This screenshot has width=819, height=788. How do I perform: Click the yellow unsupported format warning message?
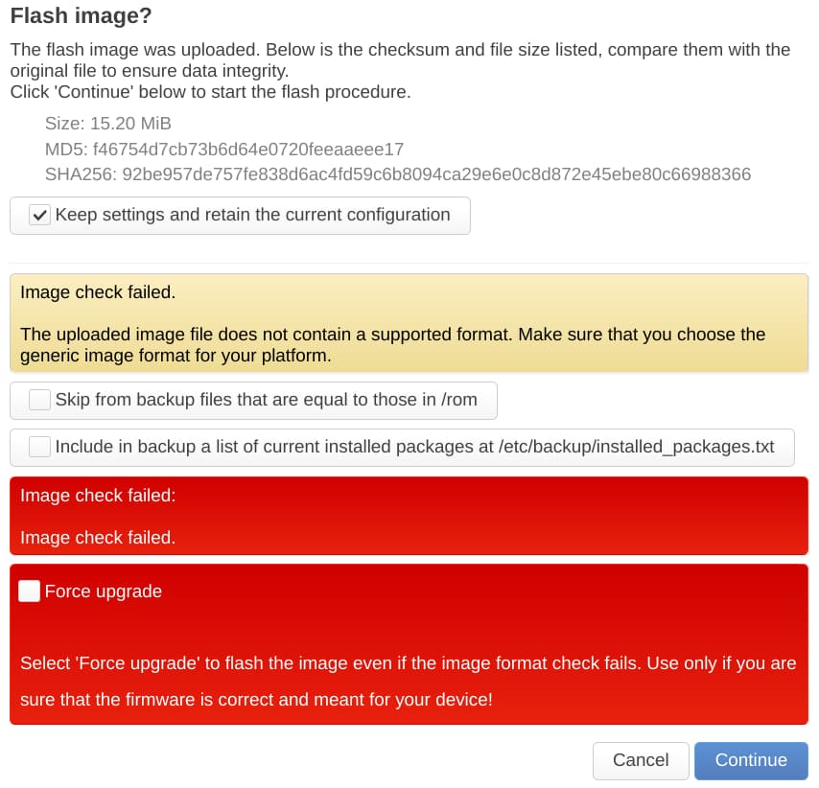click(393, 345)
